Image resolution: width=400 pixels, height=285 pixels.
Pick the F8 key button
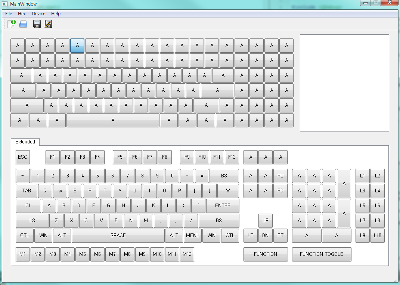click(x=165, y=157)
